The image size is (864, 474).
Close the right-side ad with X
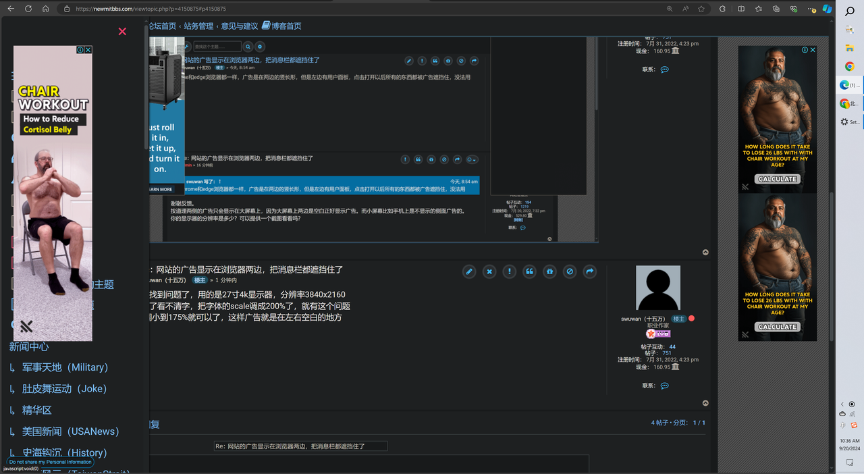coord(813,50)
